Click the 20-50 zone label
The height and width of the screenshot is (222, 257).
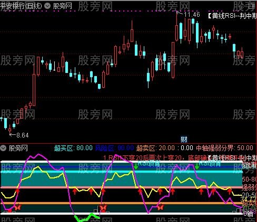249,195
